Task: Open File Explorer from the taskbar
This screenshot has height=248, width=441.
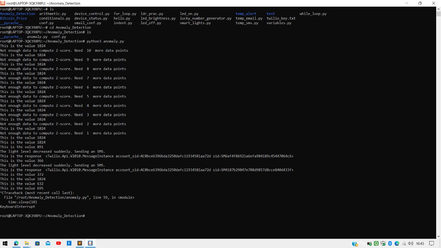Action: tap(27, 243)
